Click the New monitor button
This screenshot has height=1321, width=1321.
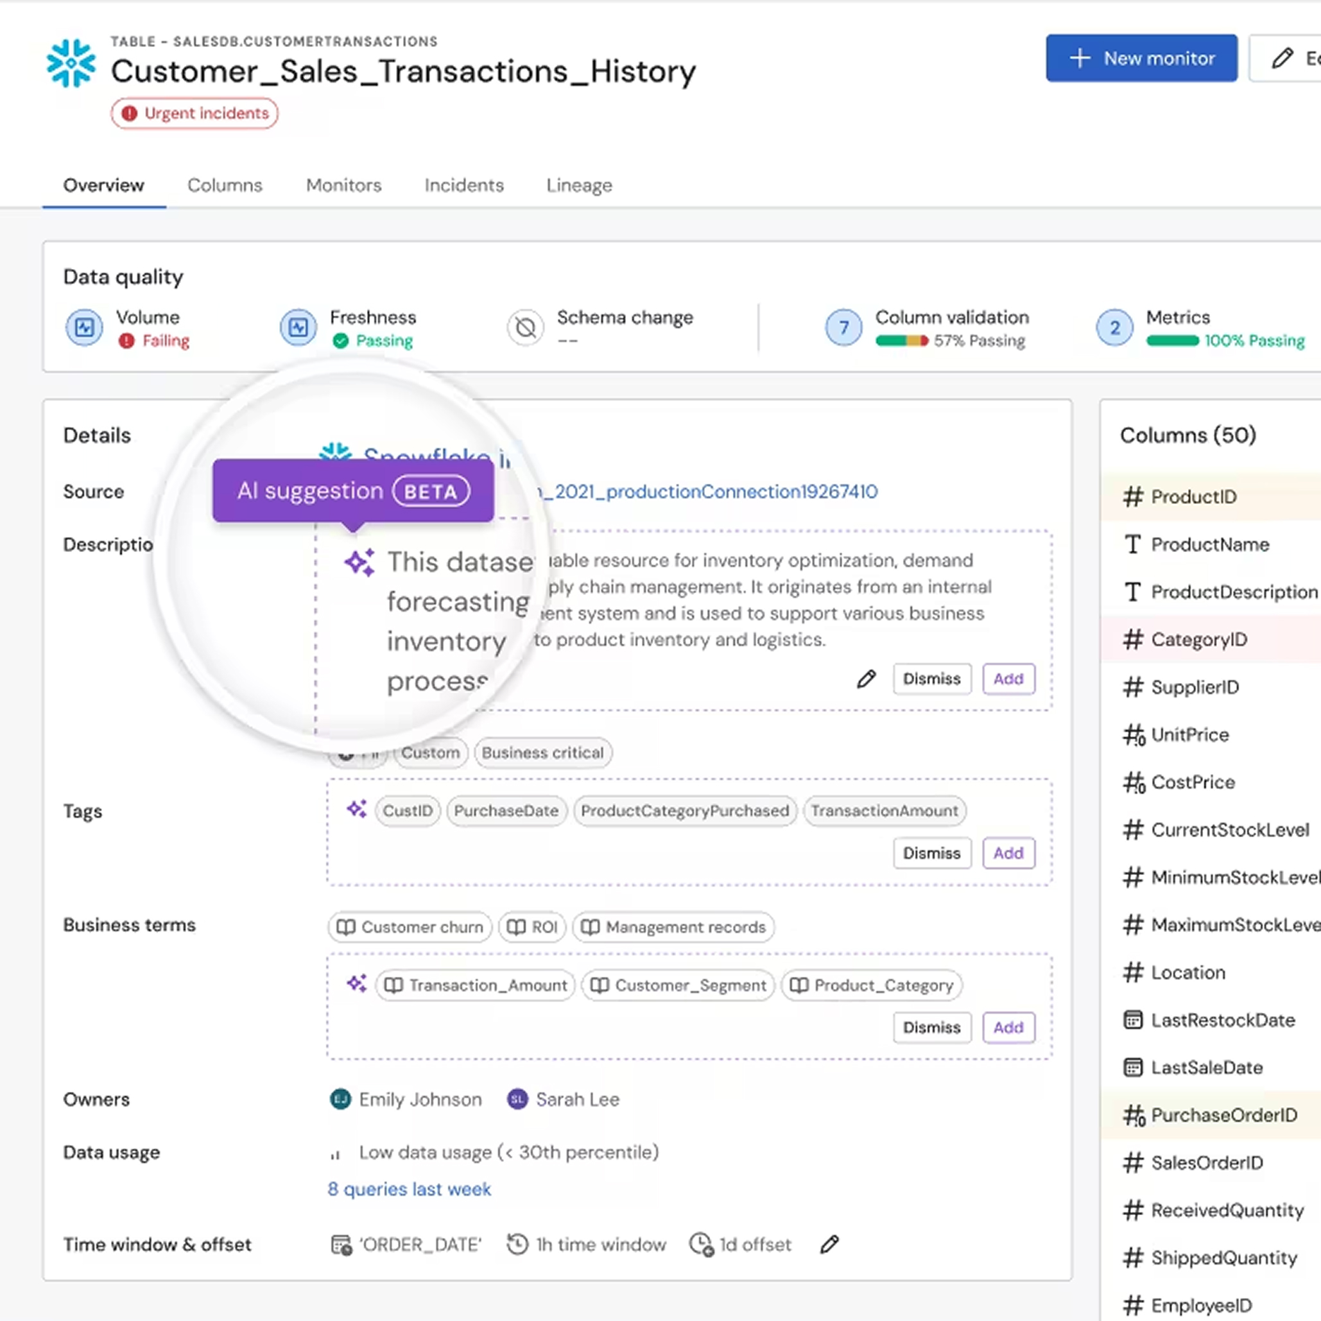1141,58
